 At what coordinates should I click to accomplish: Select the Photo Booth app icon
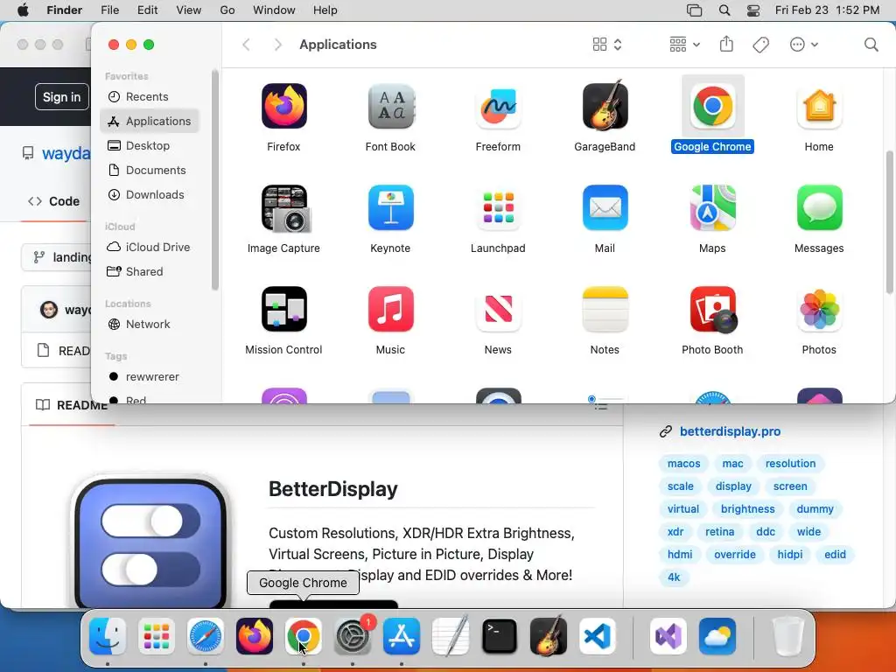[712, 309]
